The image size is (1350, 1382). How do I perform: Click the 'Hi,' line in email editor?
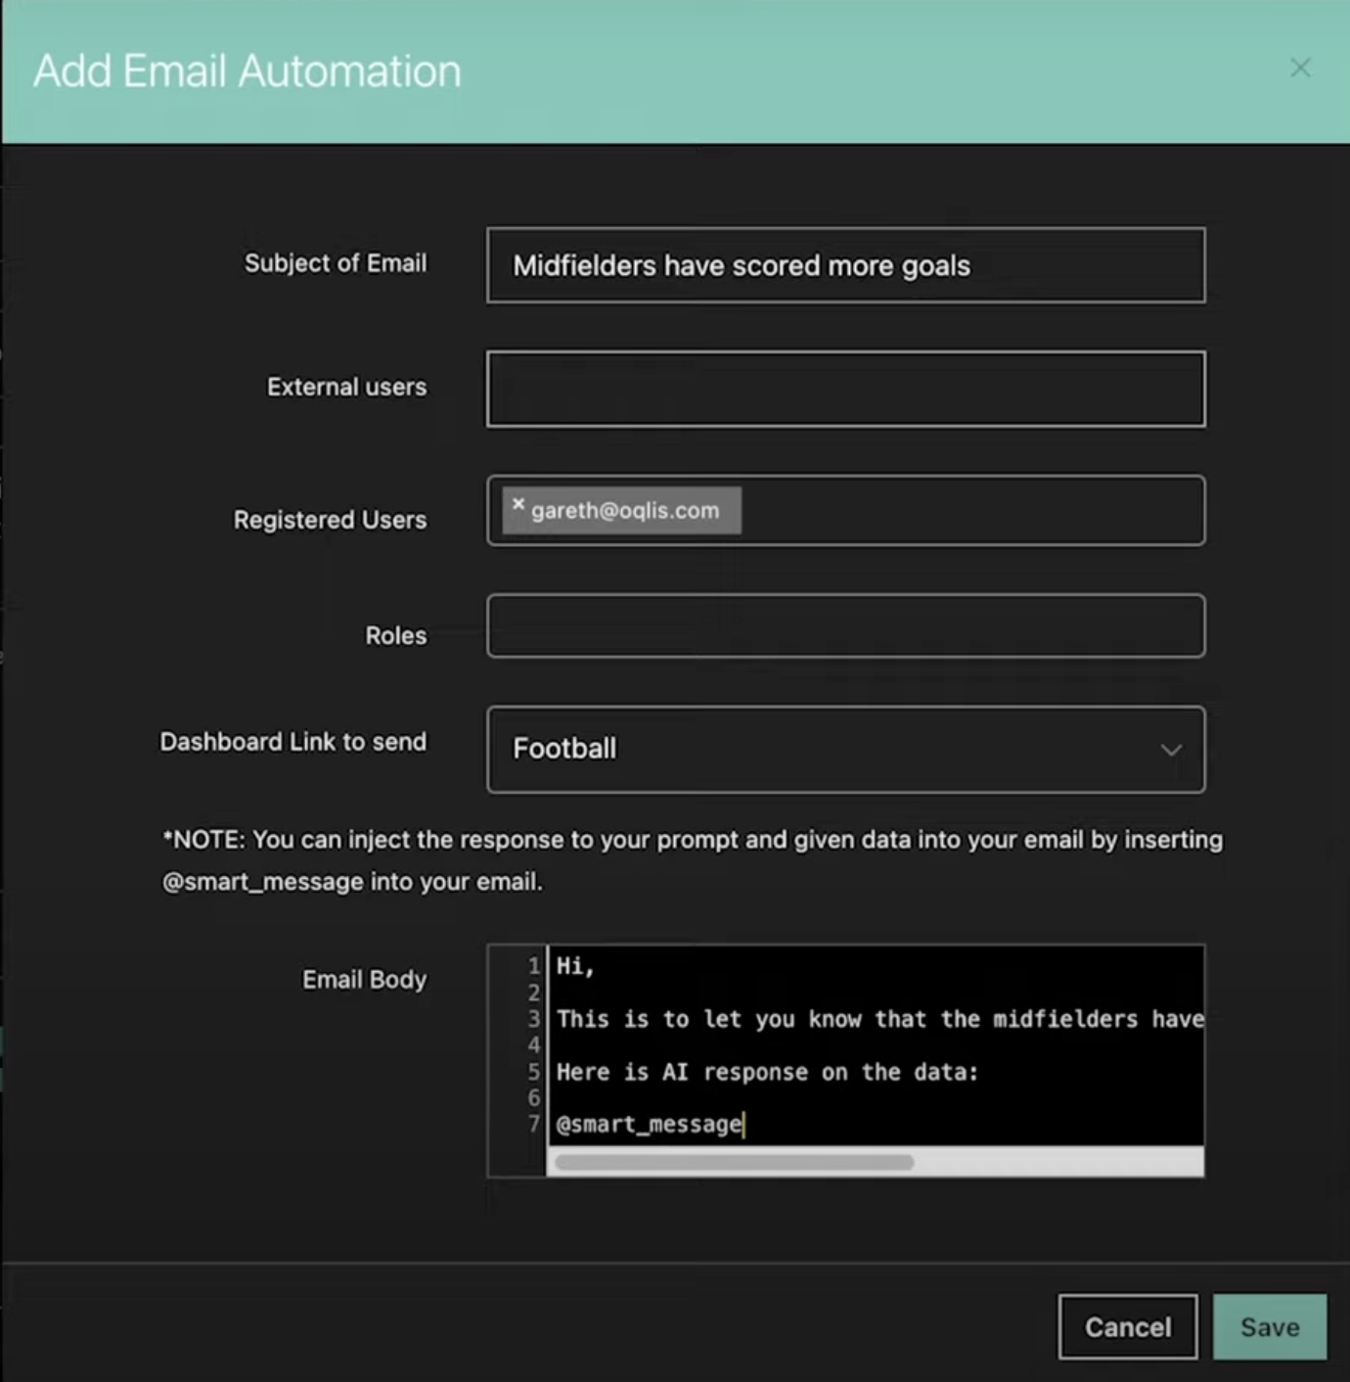575,966
